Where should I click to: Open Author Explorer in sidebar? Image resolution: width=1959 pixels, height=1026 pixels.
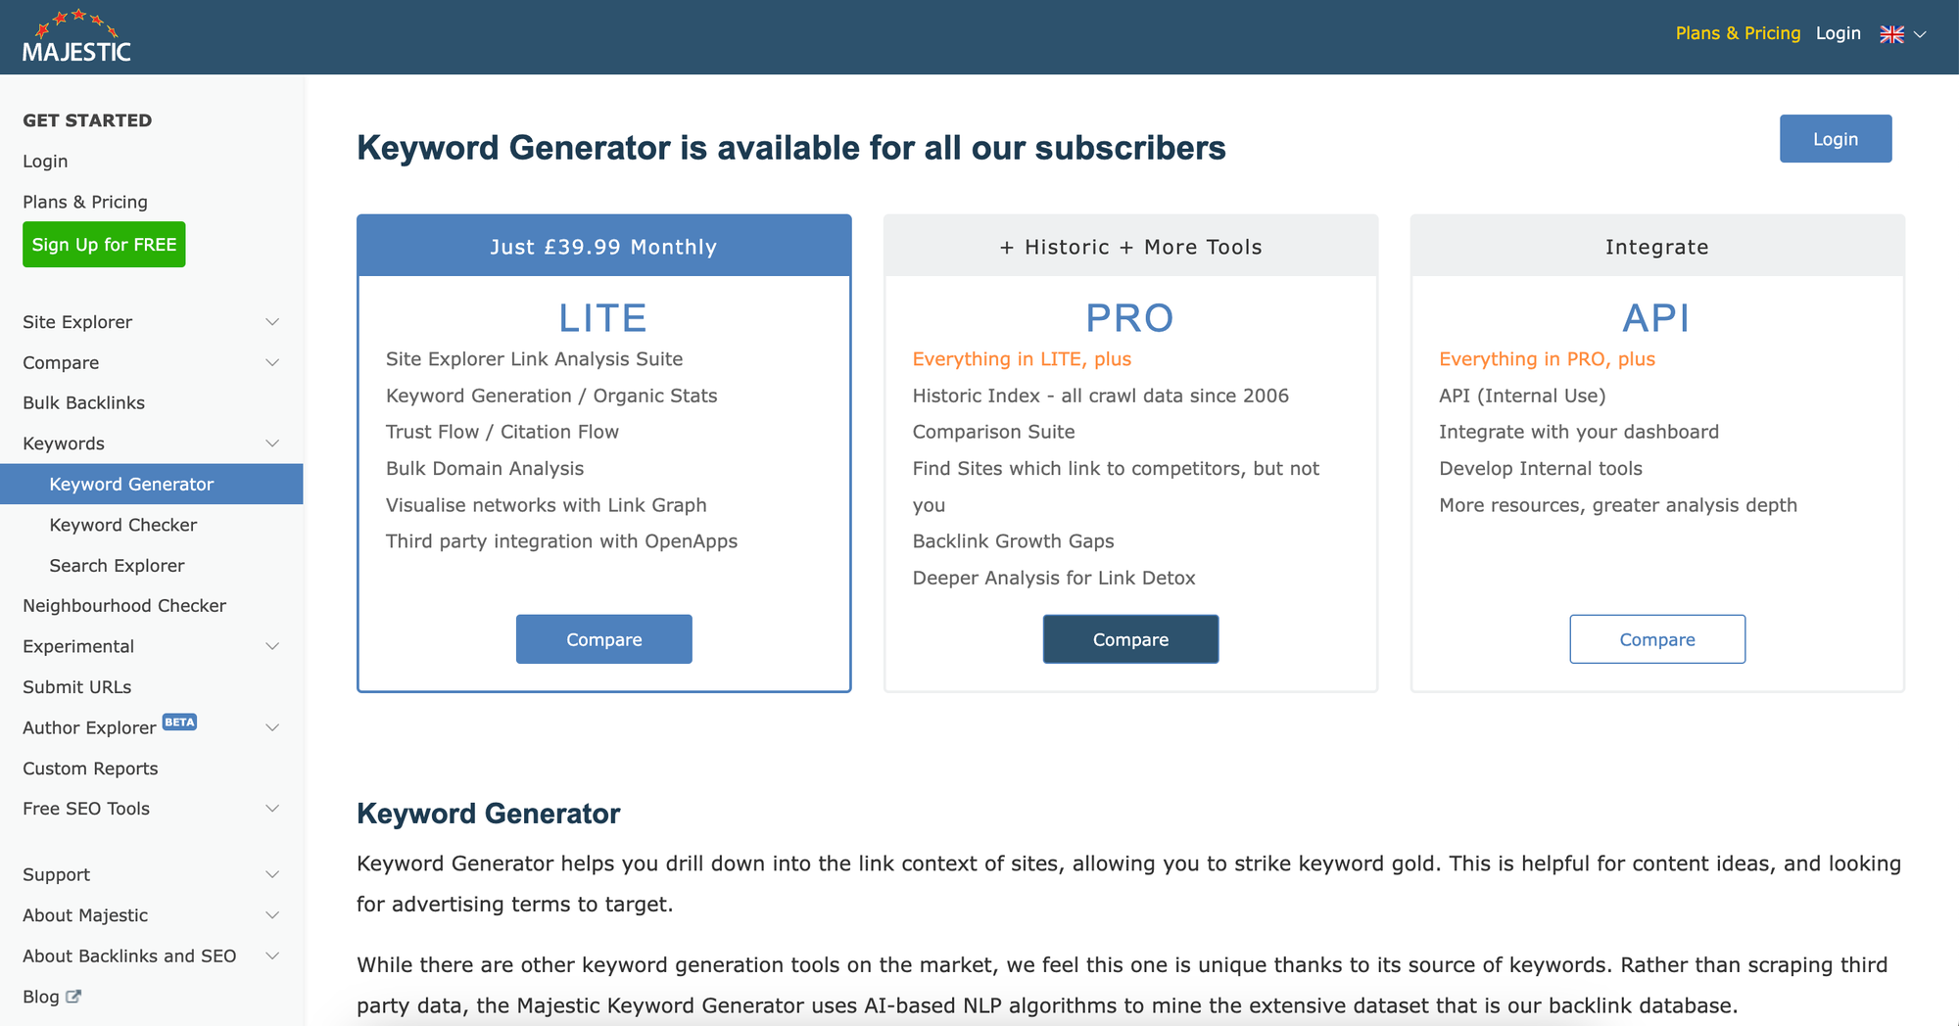[89, 728]
